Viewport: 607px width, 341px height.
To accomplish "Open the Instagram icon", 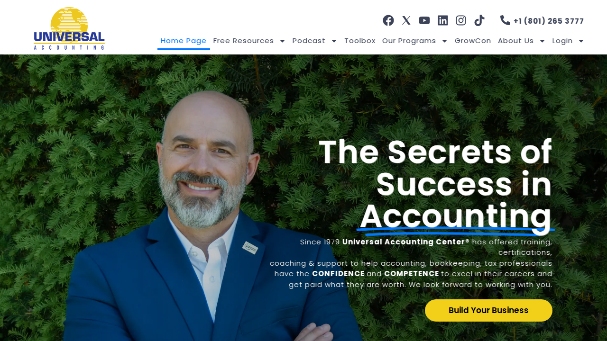I will [x=461, y=20].
